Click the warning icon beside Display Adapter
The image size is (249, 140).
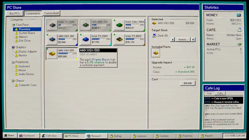[x=16, y=51]
